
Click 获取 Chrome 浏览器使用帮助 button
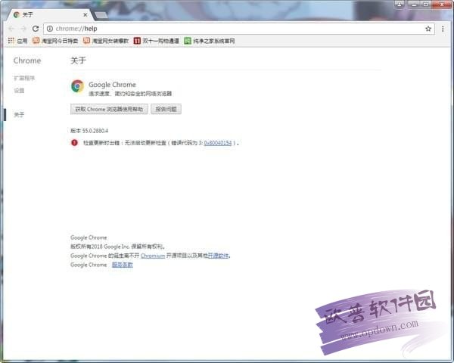pyautogui.click(x=109, y=109)
